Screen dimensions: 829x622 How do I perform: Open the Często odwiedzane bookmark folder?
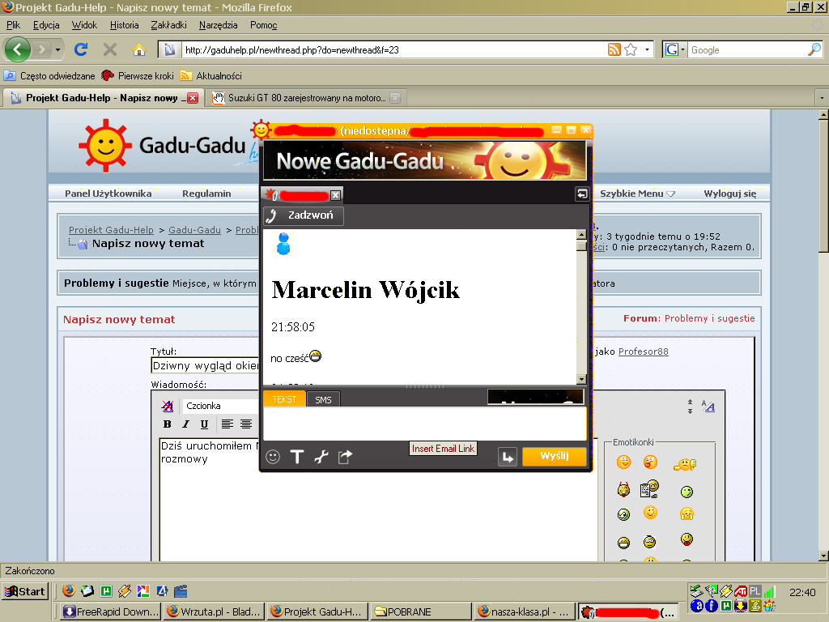49,75
